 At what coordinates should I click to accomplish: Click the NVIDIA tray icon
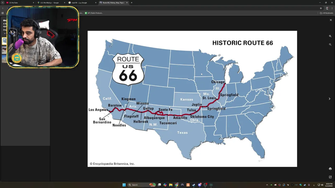click(271, 185)
